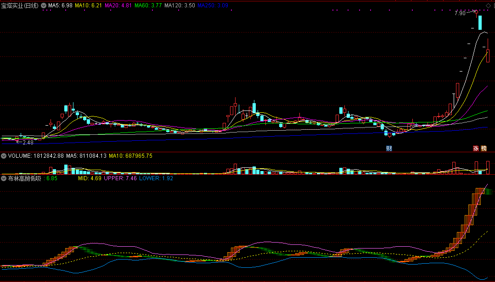
Task: Click the MA5: 6.98 legend label
Action: click(x=60, y=6)
